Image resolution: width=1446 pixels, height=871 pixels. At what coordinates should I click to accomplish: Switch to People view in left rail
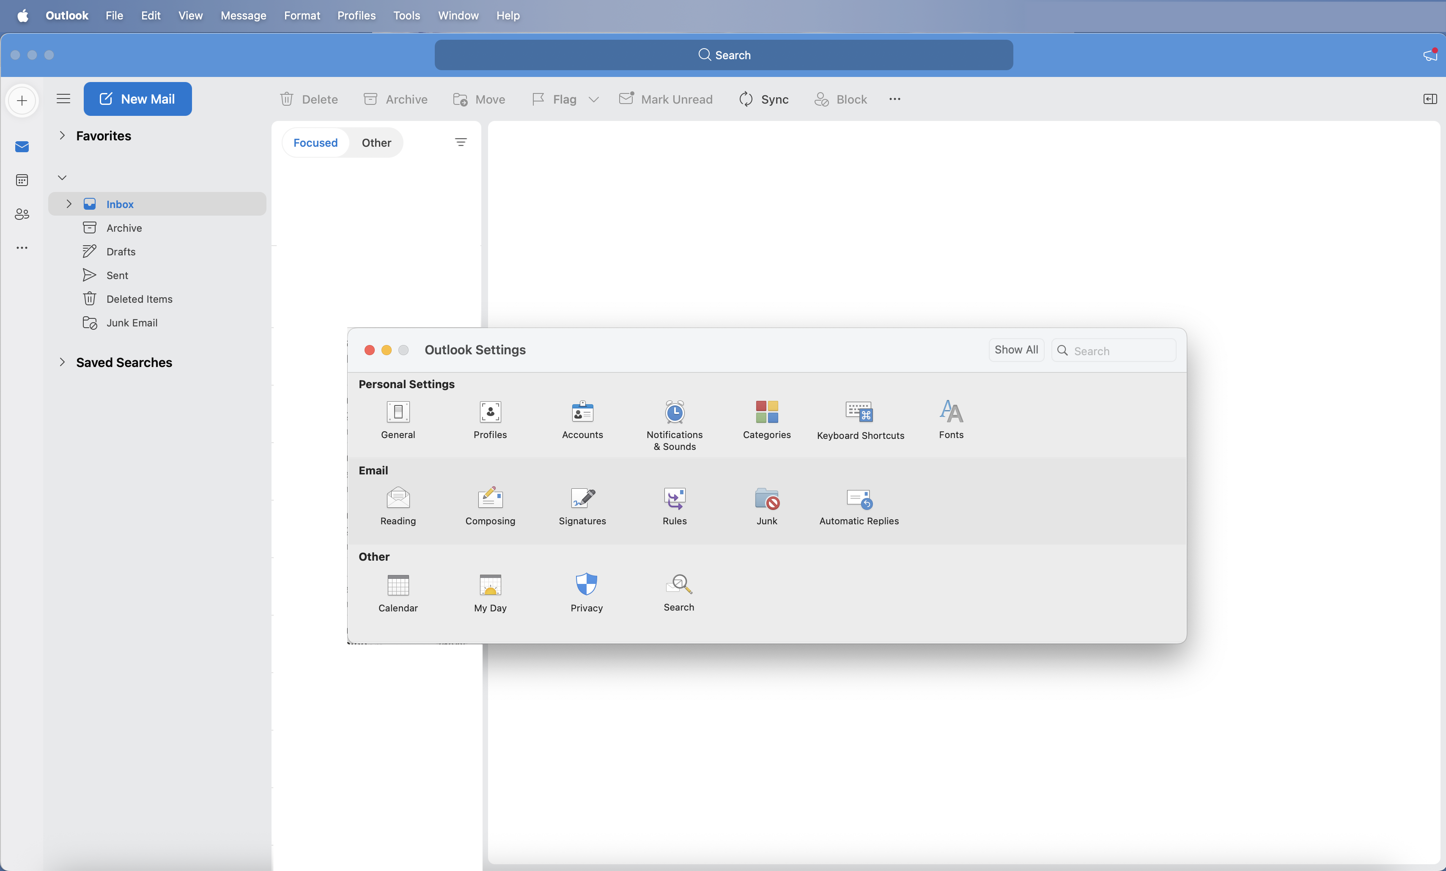point(22,214)
